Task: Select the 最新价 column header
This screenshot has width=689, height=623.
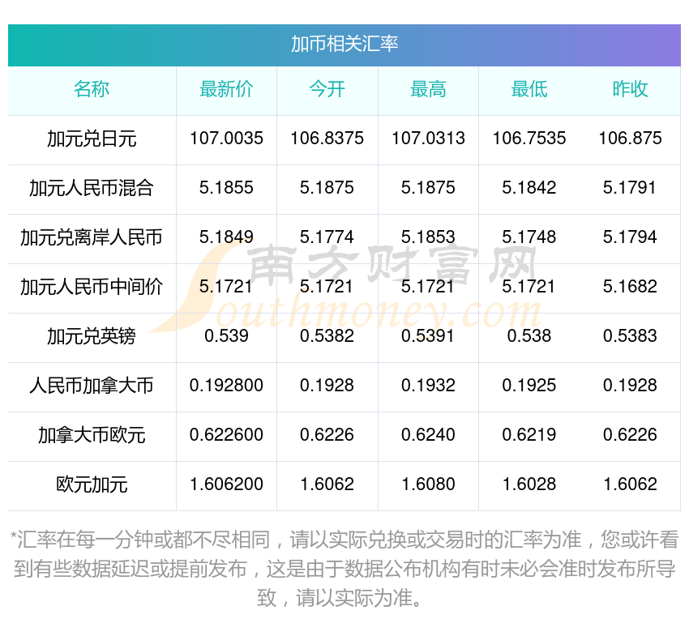Action: [226, 89]
